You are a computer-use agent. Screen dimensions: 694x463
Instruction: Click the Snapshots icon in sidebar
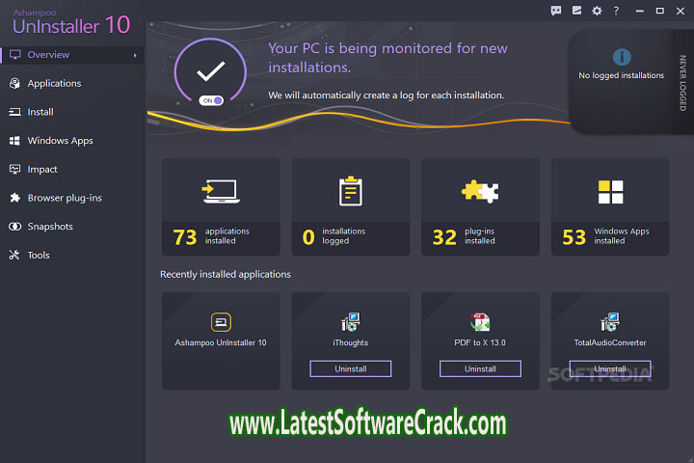click(14, 227)
